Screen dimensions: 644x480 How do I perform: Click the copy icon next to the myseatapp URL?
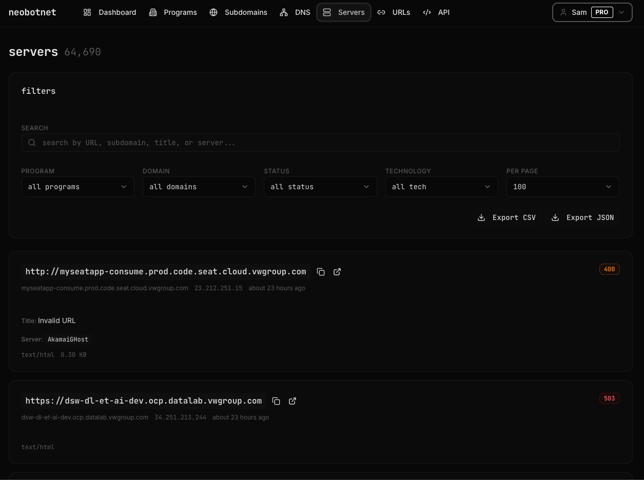[x=321, y=272]
